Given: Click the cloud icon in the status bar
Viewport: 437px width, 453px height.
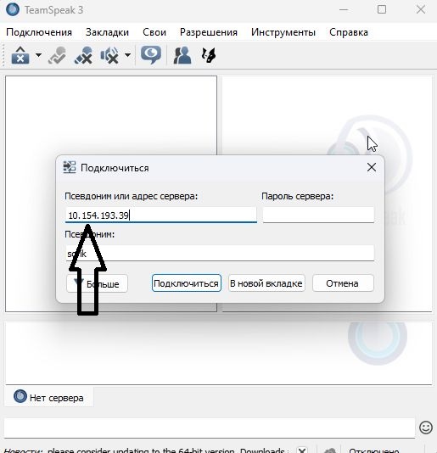Looking at the screenshot, I should (x=330, y=450).
